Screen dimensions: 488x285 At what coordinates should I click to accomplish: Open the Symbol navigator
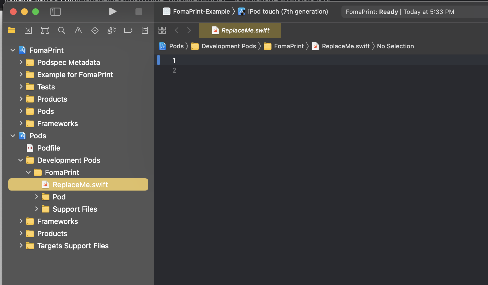[x=45, y=30]
